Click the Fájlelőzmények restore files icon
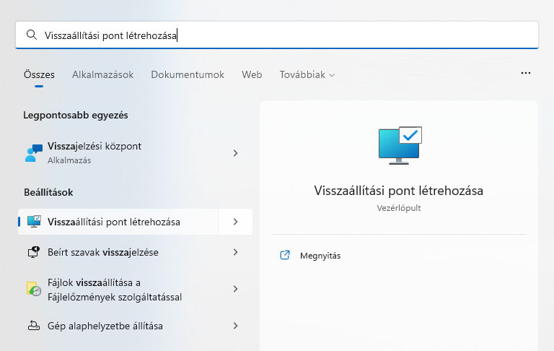The height and width of the screenshot is (351, 554). point(34,289)
